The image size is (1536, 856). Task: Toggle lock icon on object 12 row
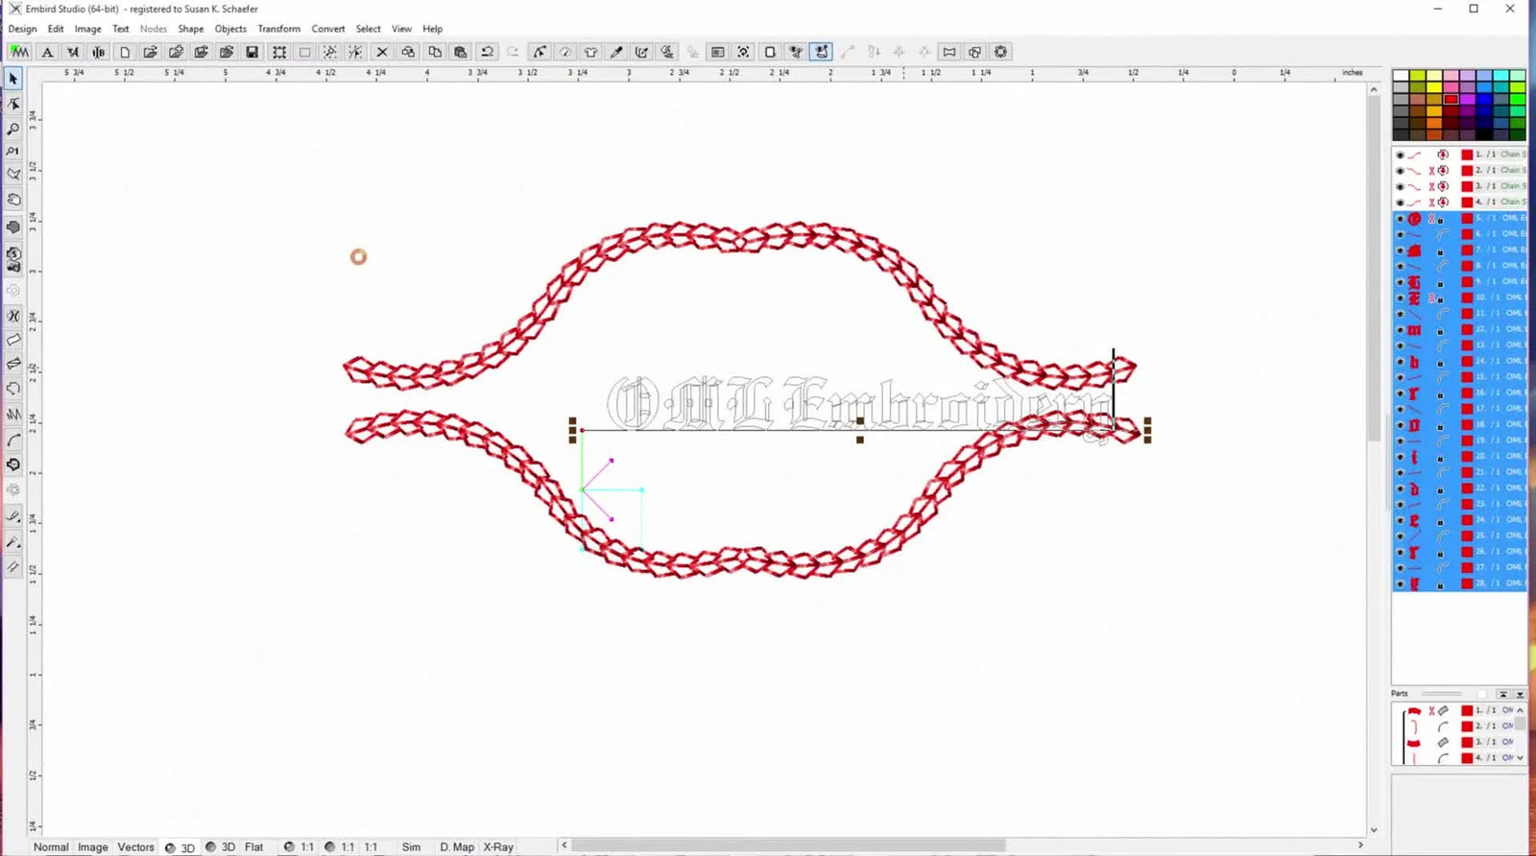(1440, 330)
